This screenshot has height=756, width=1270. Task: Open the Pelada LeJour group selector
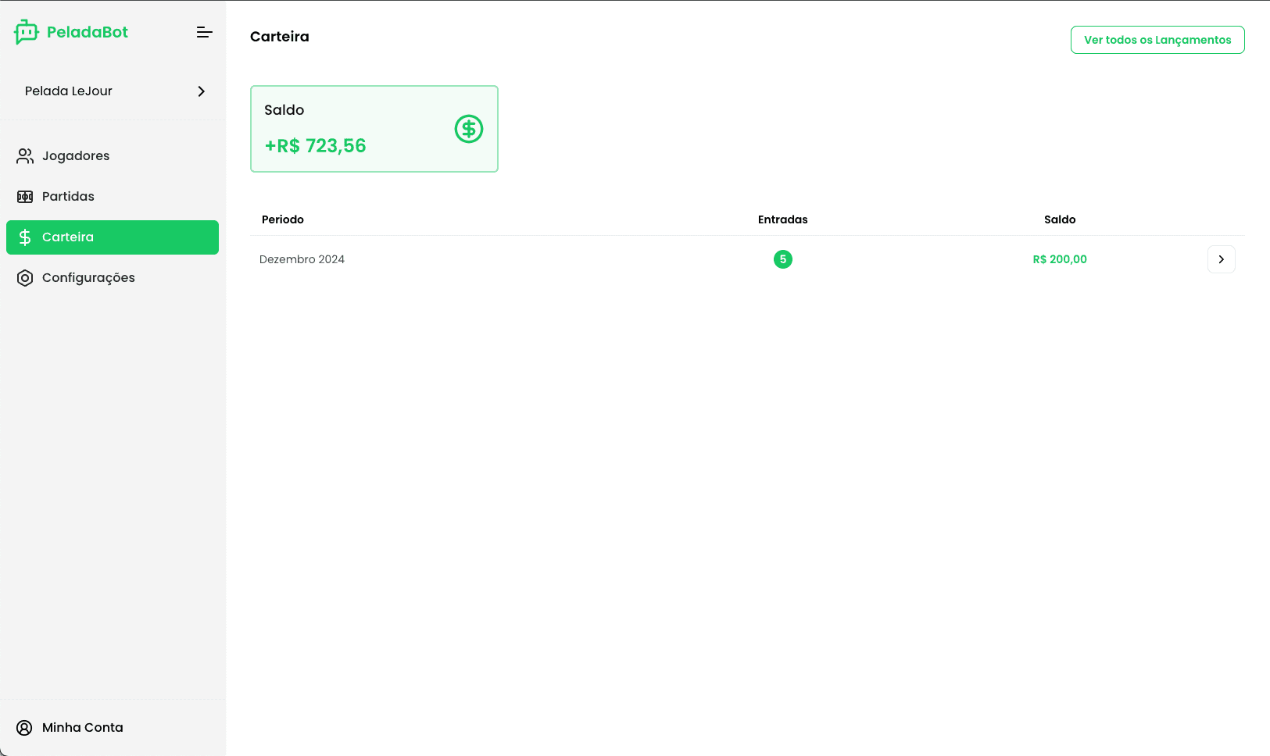(x=69, y=91)
